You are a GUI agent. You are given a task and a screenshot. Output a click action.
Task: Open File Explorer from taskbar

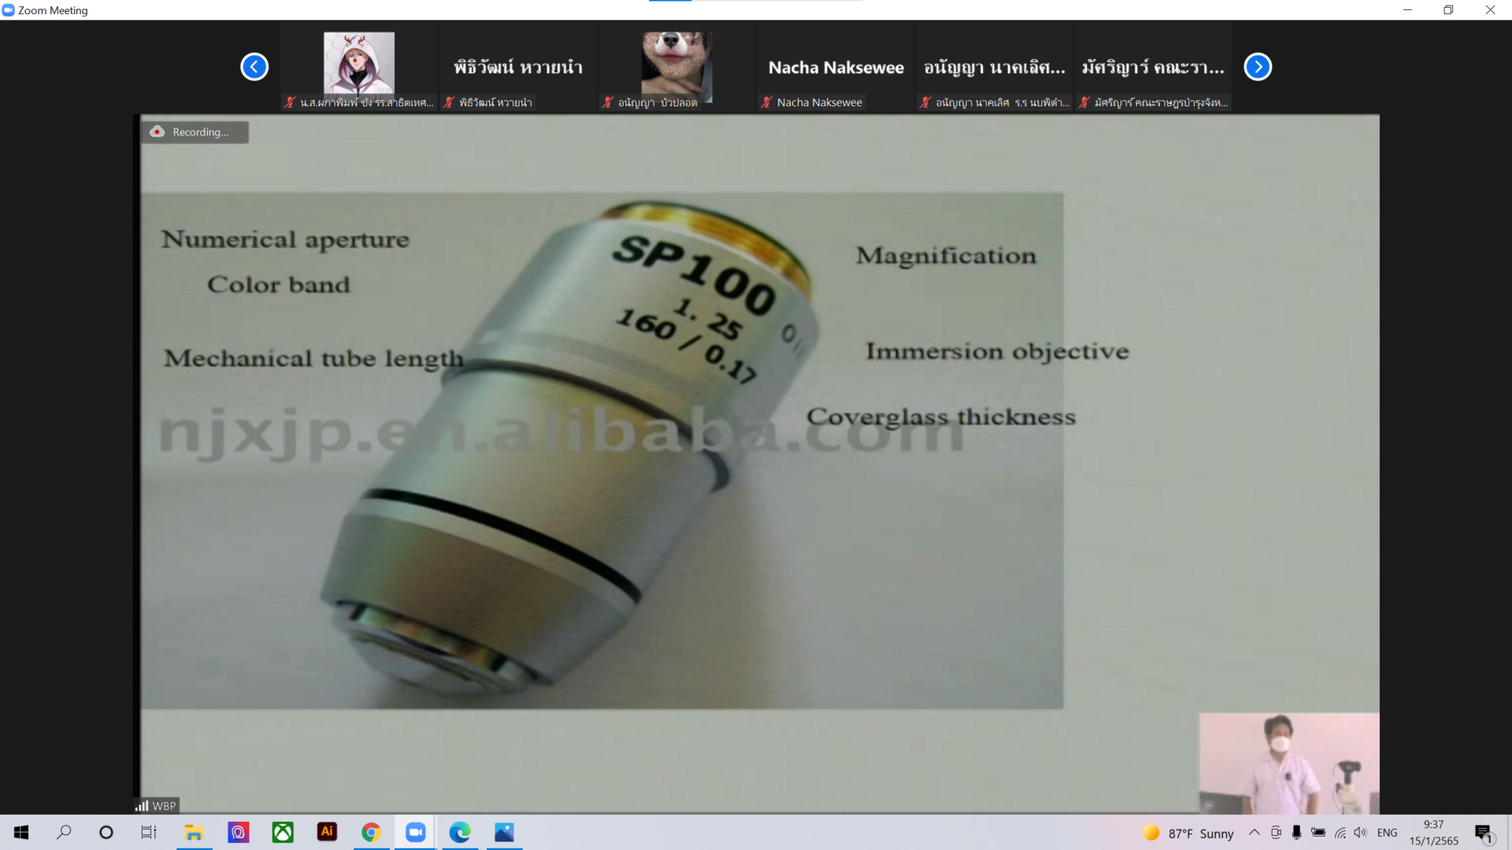tap(194, 832)
